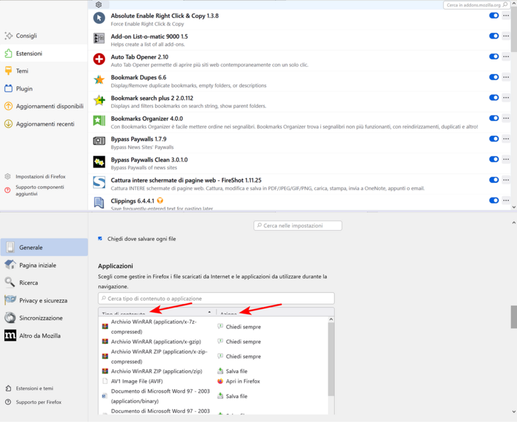Viewport: 517px width, 422px height.
Task: Open more options for Clippings
Action: (506, 200)
